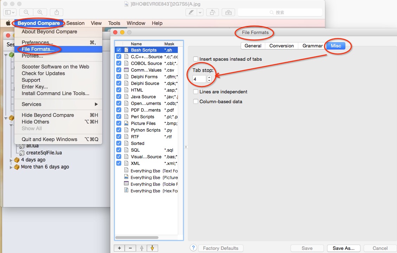Click the package icon beside 4 days ago
The height and width of the screenshot is (253, 397).
(17, 160)
